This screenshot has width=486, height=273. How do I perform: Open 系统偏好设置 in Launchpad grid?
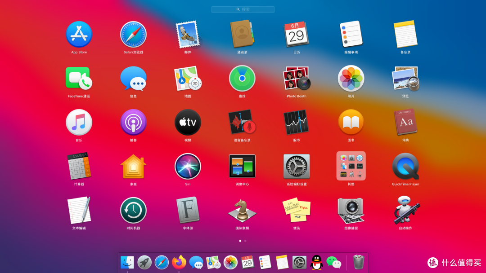[296, 166]
